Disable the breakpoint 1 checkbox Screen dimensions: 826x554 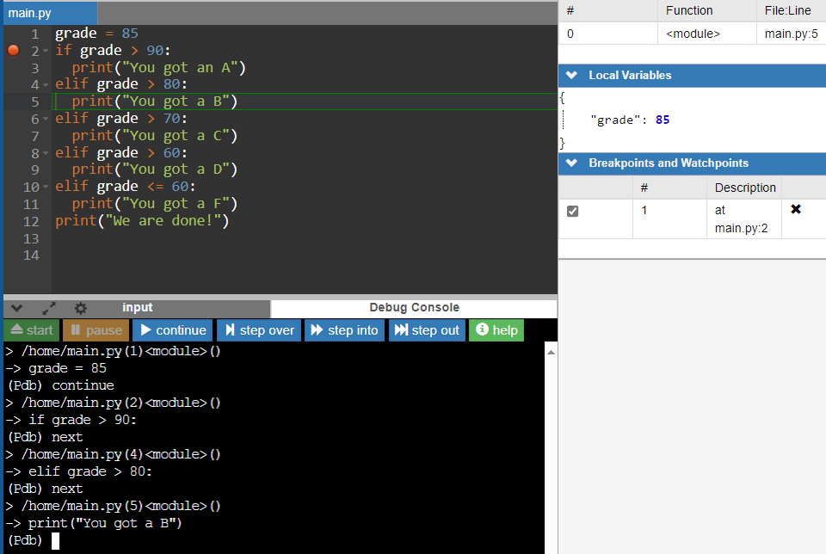coord(573,211)
